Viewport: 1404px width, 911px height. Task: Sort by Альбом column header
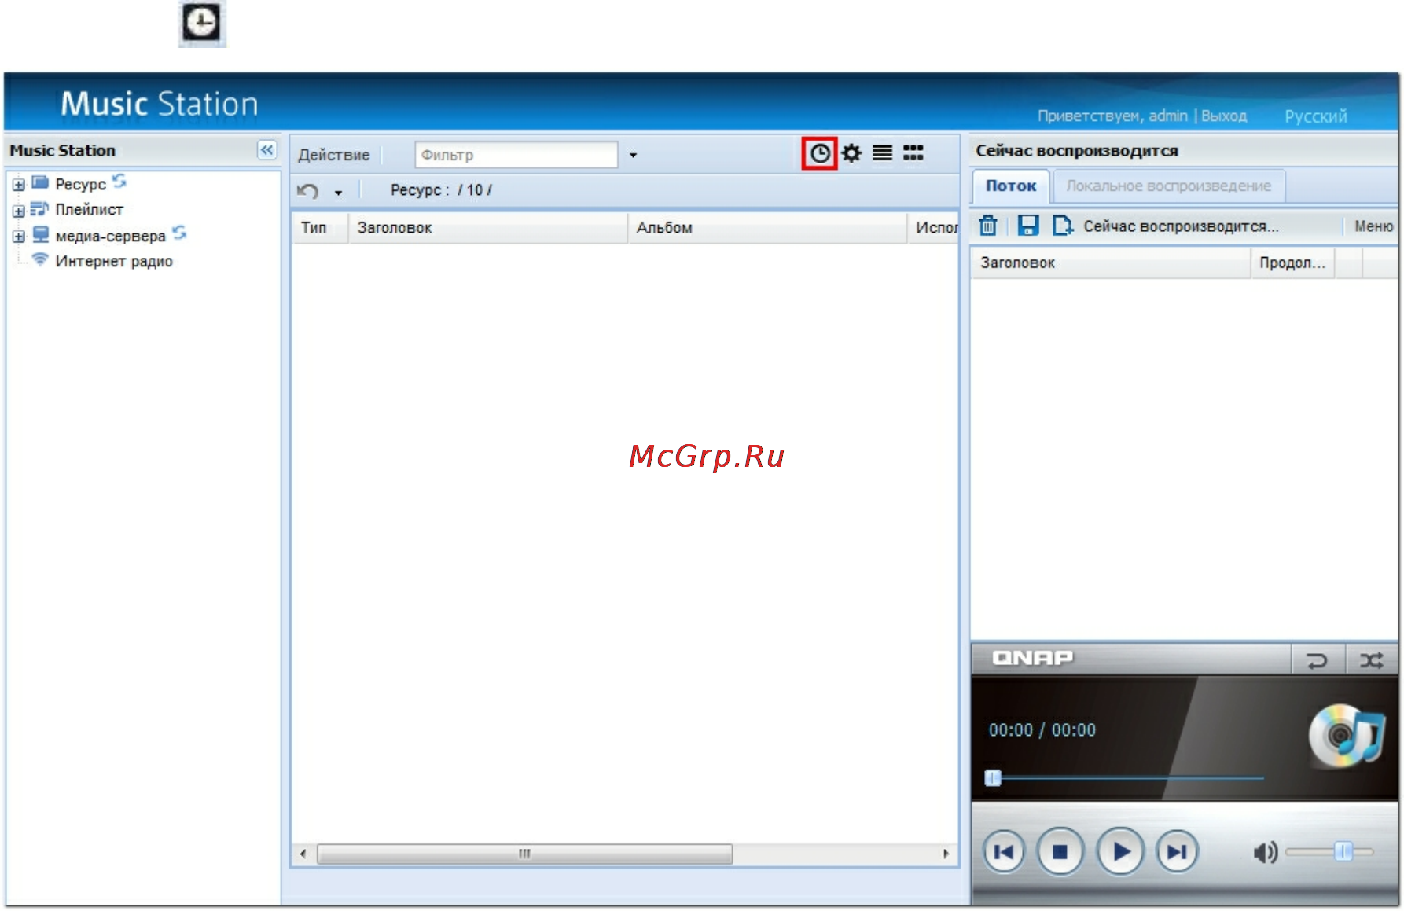coord(766,228)
